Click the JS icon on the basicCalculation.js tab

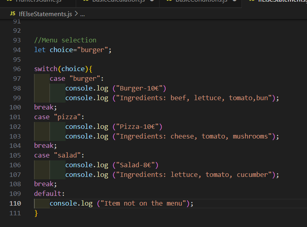pos(85,1)
